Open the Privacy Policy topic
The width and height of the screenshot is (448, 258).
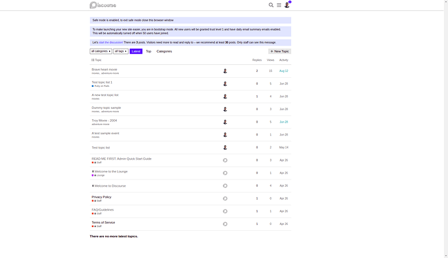point(101,197)
